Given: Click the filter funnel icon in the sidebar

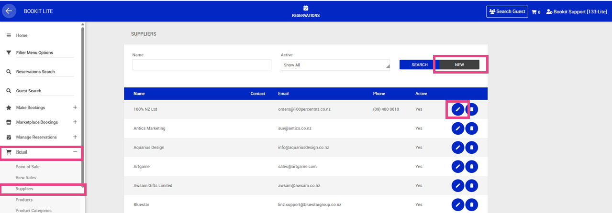Looking at the screenshot, I should 9,53.
